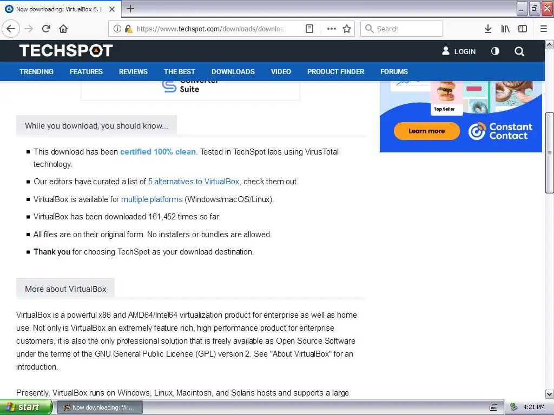The image size is (554, 415).
Task: Open the Firefox hamburger menu
Action: [544, 29]
